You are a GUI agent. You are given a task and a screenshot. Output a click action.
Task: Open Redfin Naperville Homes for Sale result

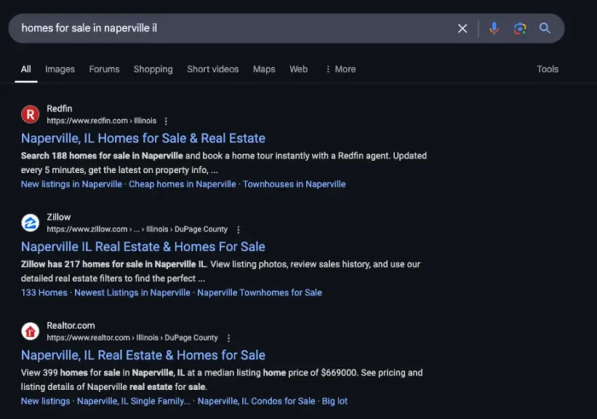143,139
